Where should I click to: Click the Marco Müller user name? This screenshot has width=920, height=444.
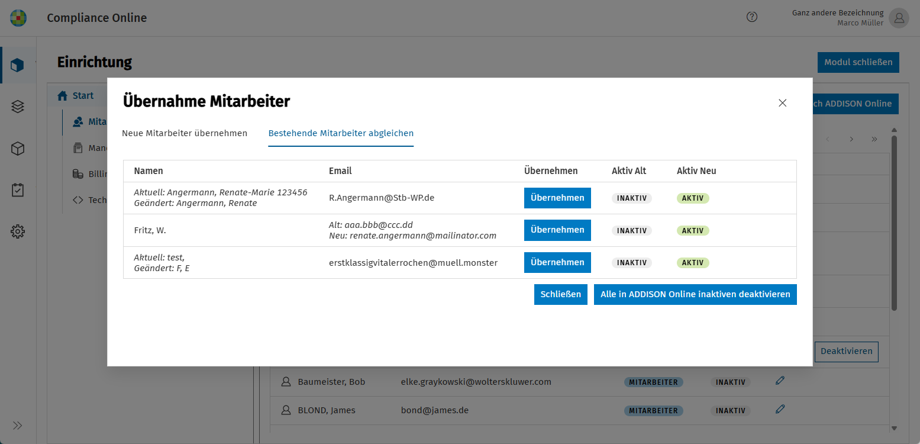click(x=860, y=23)
